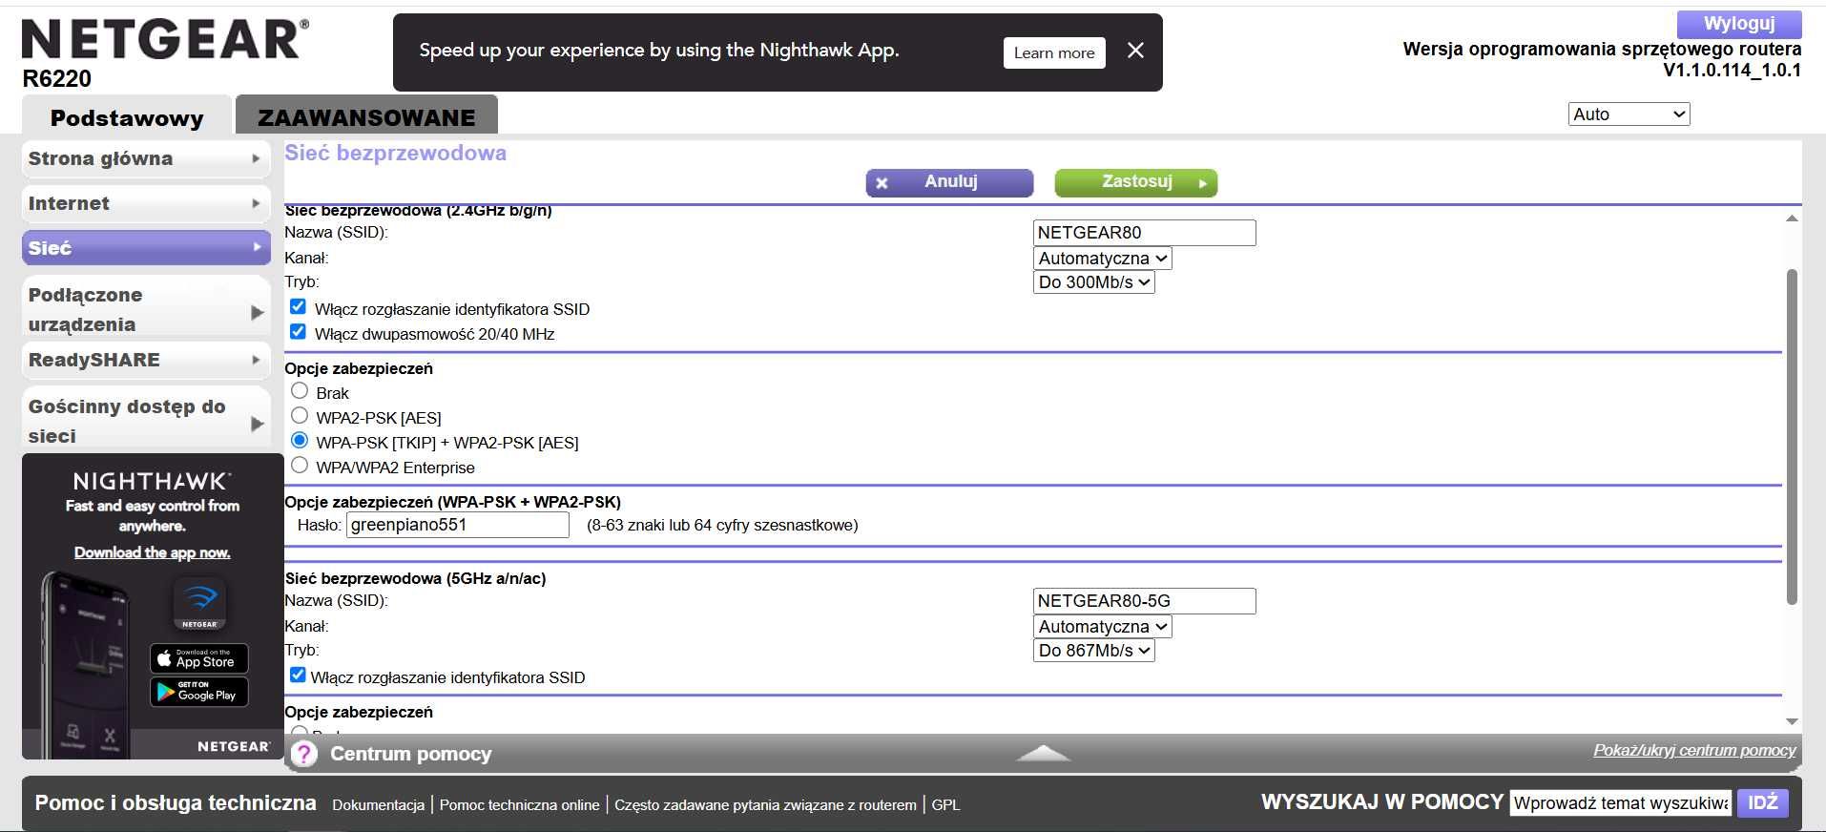
Task: Click the Anuluj cancel button
Action: (949, 182)
